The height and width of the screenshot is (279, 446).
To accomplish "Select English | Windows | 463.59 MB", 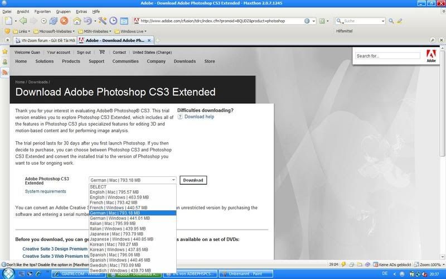I will tap(133, 198).
